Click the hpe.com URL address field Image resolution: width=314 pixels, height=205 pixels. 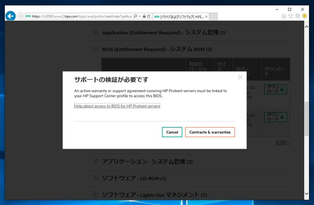[x=82, y=16]
